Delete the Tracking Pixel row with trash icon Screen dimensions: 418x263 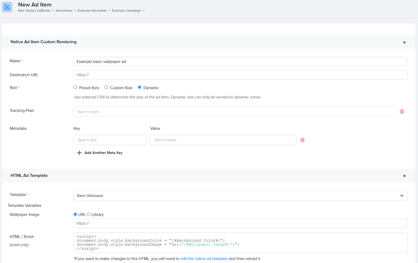[x=402, y=112]
